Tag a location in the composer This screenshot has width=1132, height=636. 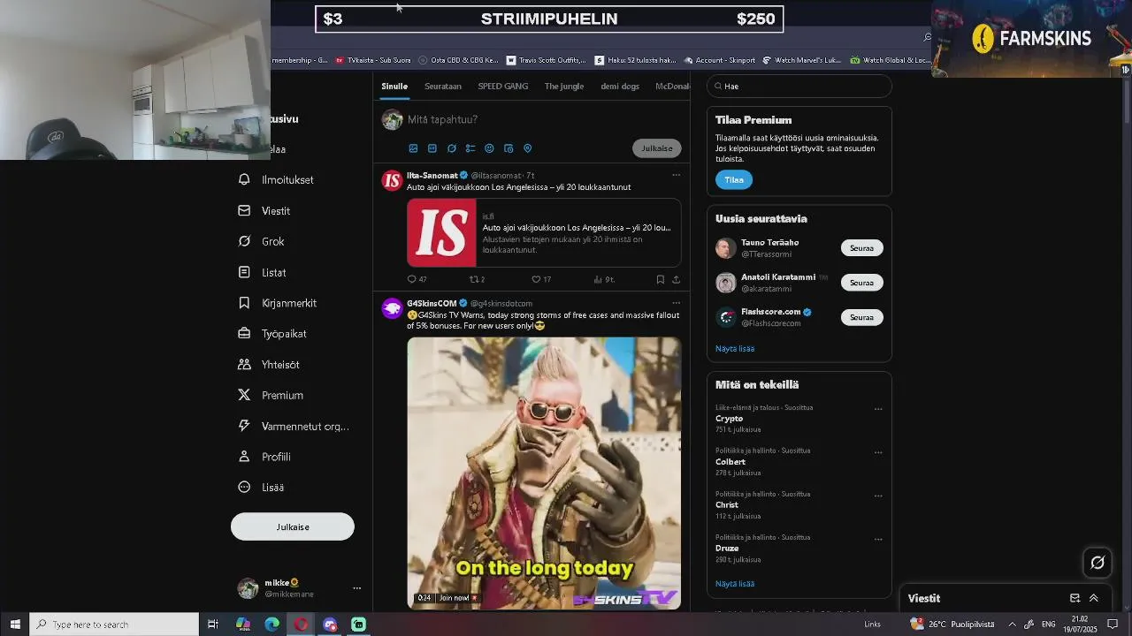pyautogui.click(x=528, y=148)
